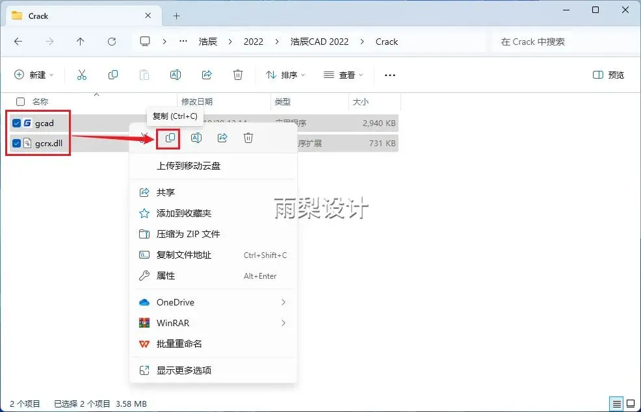Uncheck the gcrx.dll file checkbox
The height and width of the screenshot is (412, 641).
click(x=16, y=144)
